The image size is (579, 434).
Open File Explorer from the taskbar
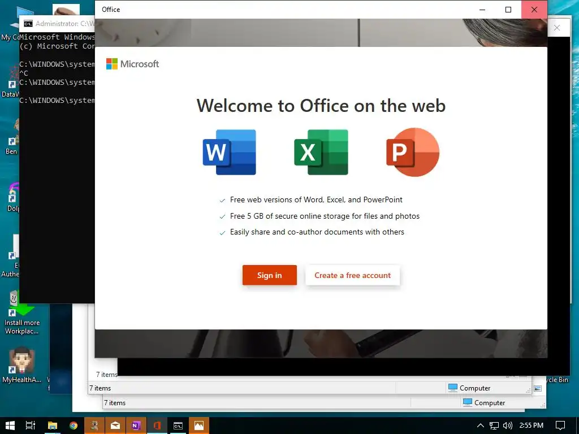point(53,426)
